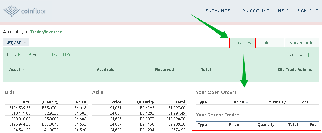Click the Trader/Investor account type
This screenshot has height=133, width=322.
[x=46, y=32]
